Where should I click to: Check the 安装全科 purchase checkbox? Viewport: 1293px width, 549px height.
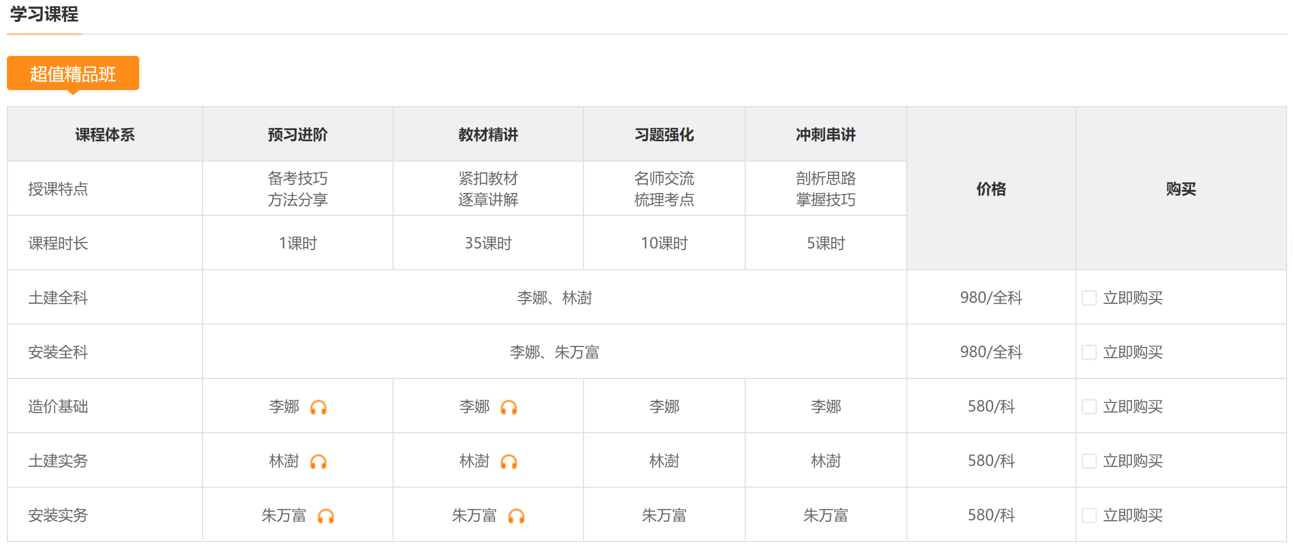pyautogui.click(x=1089, y=352)
